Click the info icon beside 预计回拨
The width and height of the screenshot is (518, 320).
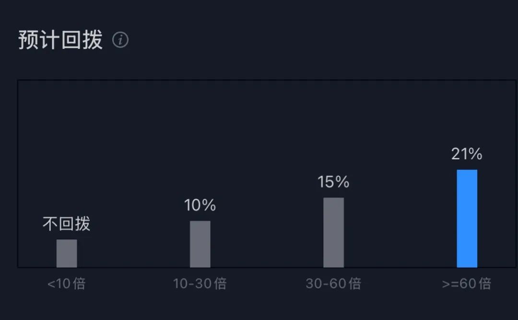[120, 40]
